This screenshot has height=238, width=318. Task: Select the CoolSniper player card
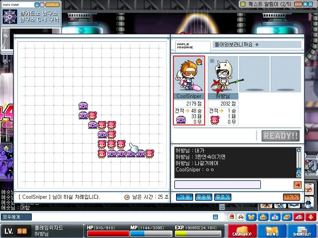click(x=189, y=90)
